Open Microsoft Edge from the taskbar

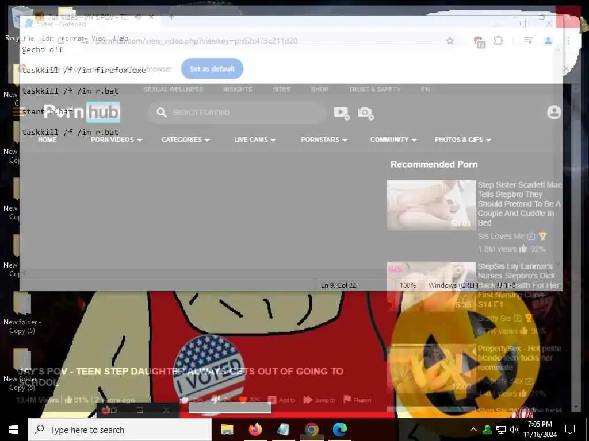point(339,430)
